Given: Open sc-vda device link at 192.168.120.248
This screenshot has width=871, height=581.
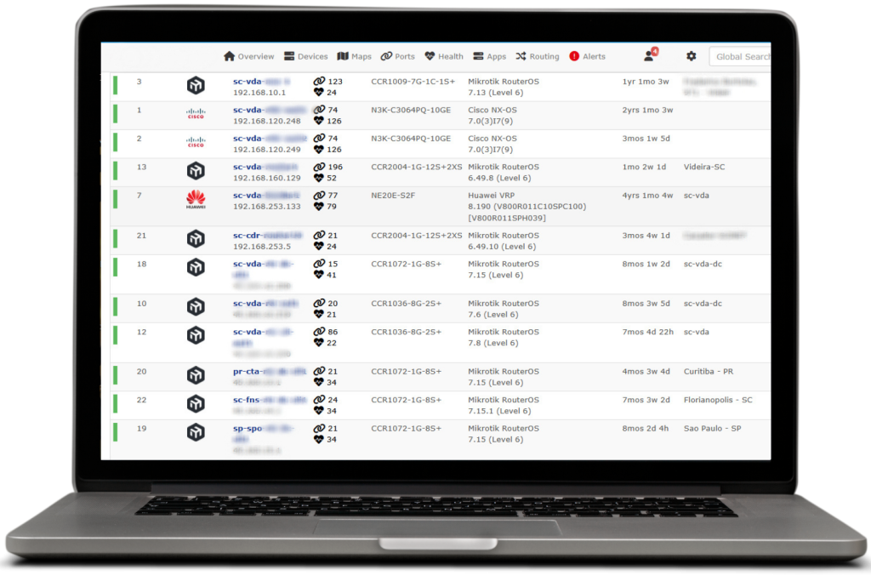Looking at the screenshot, I should (x=270, y=110).
